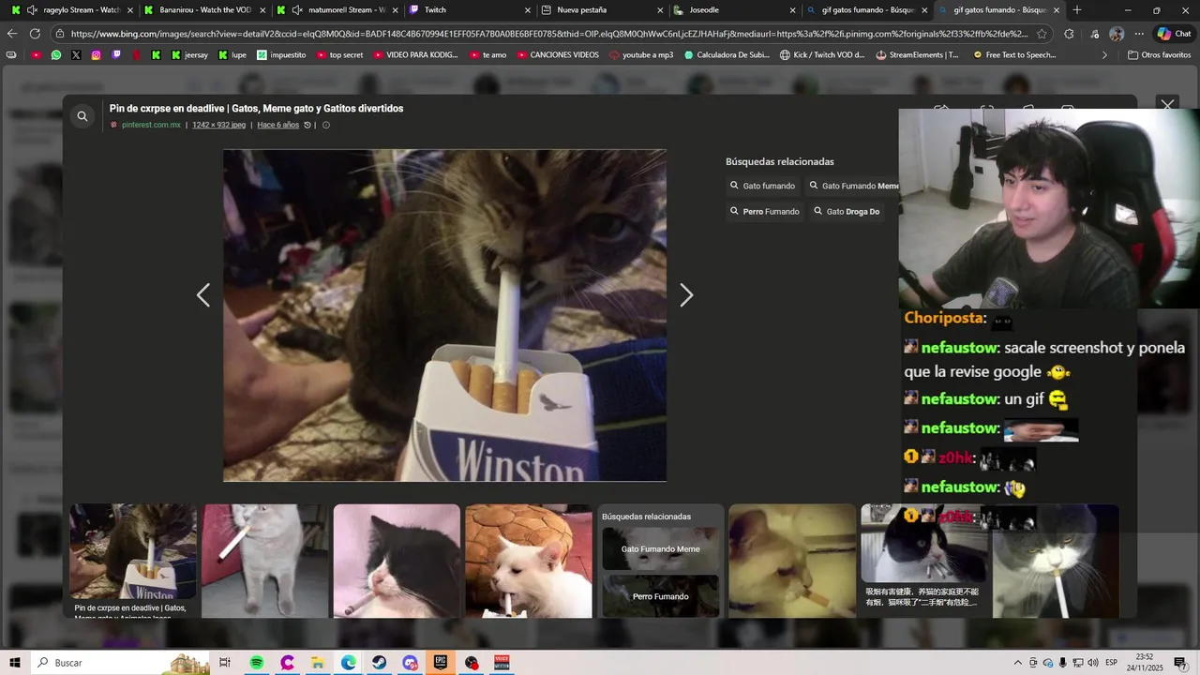Open 'CANCIONES VIDEOS' bookmark

[557, 55]
